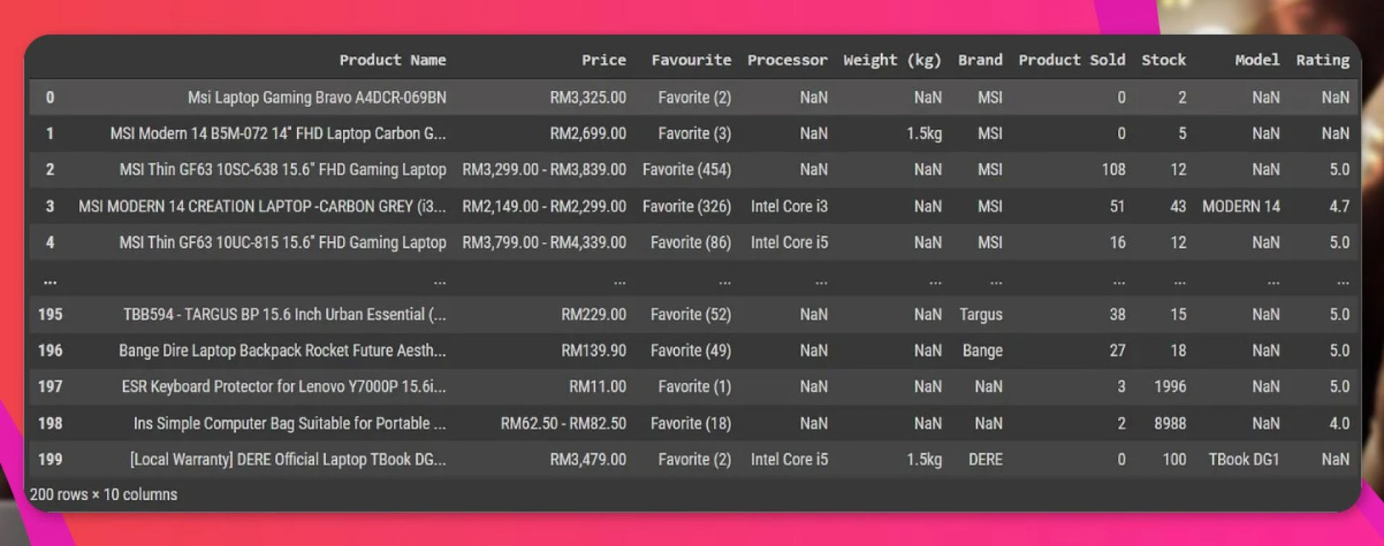1384x546 pixels.
Task: Click the Processor column header
Action: [787, 60]
